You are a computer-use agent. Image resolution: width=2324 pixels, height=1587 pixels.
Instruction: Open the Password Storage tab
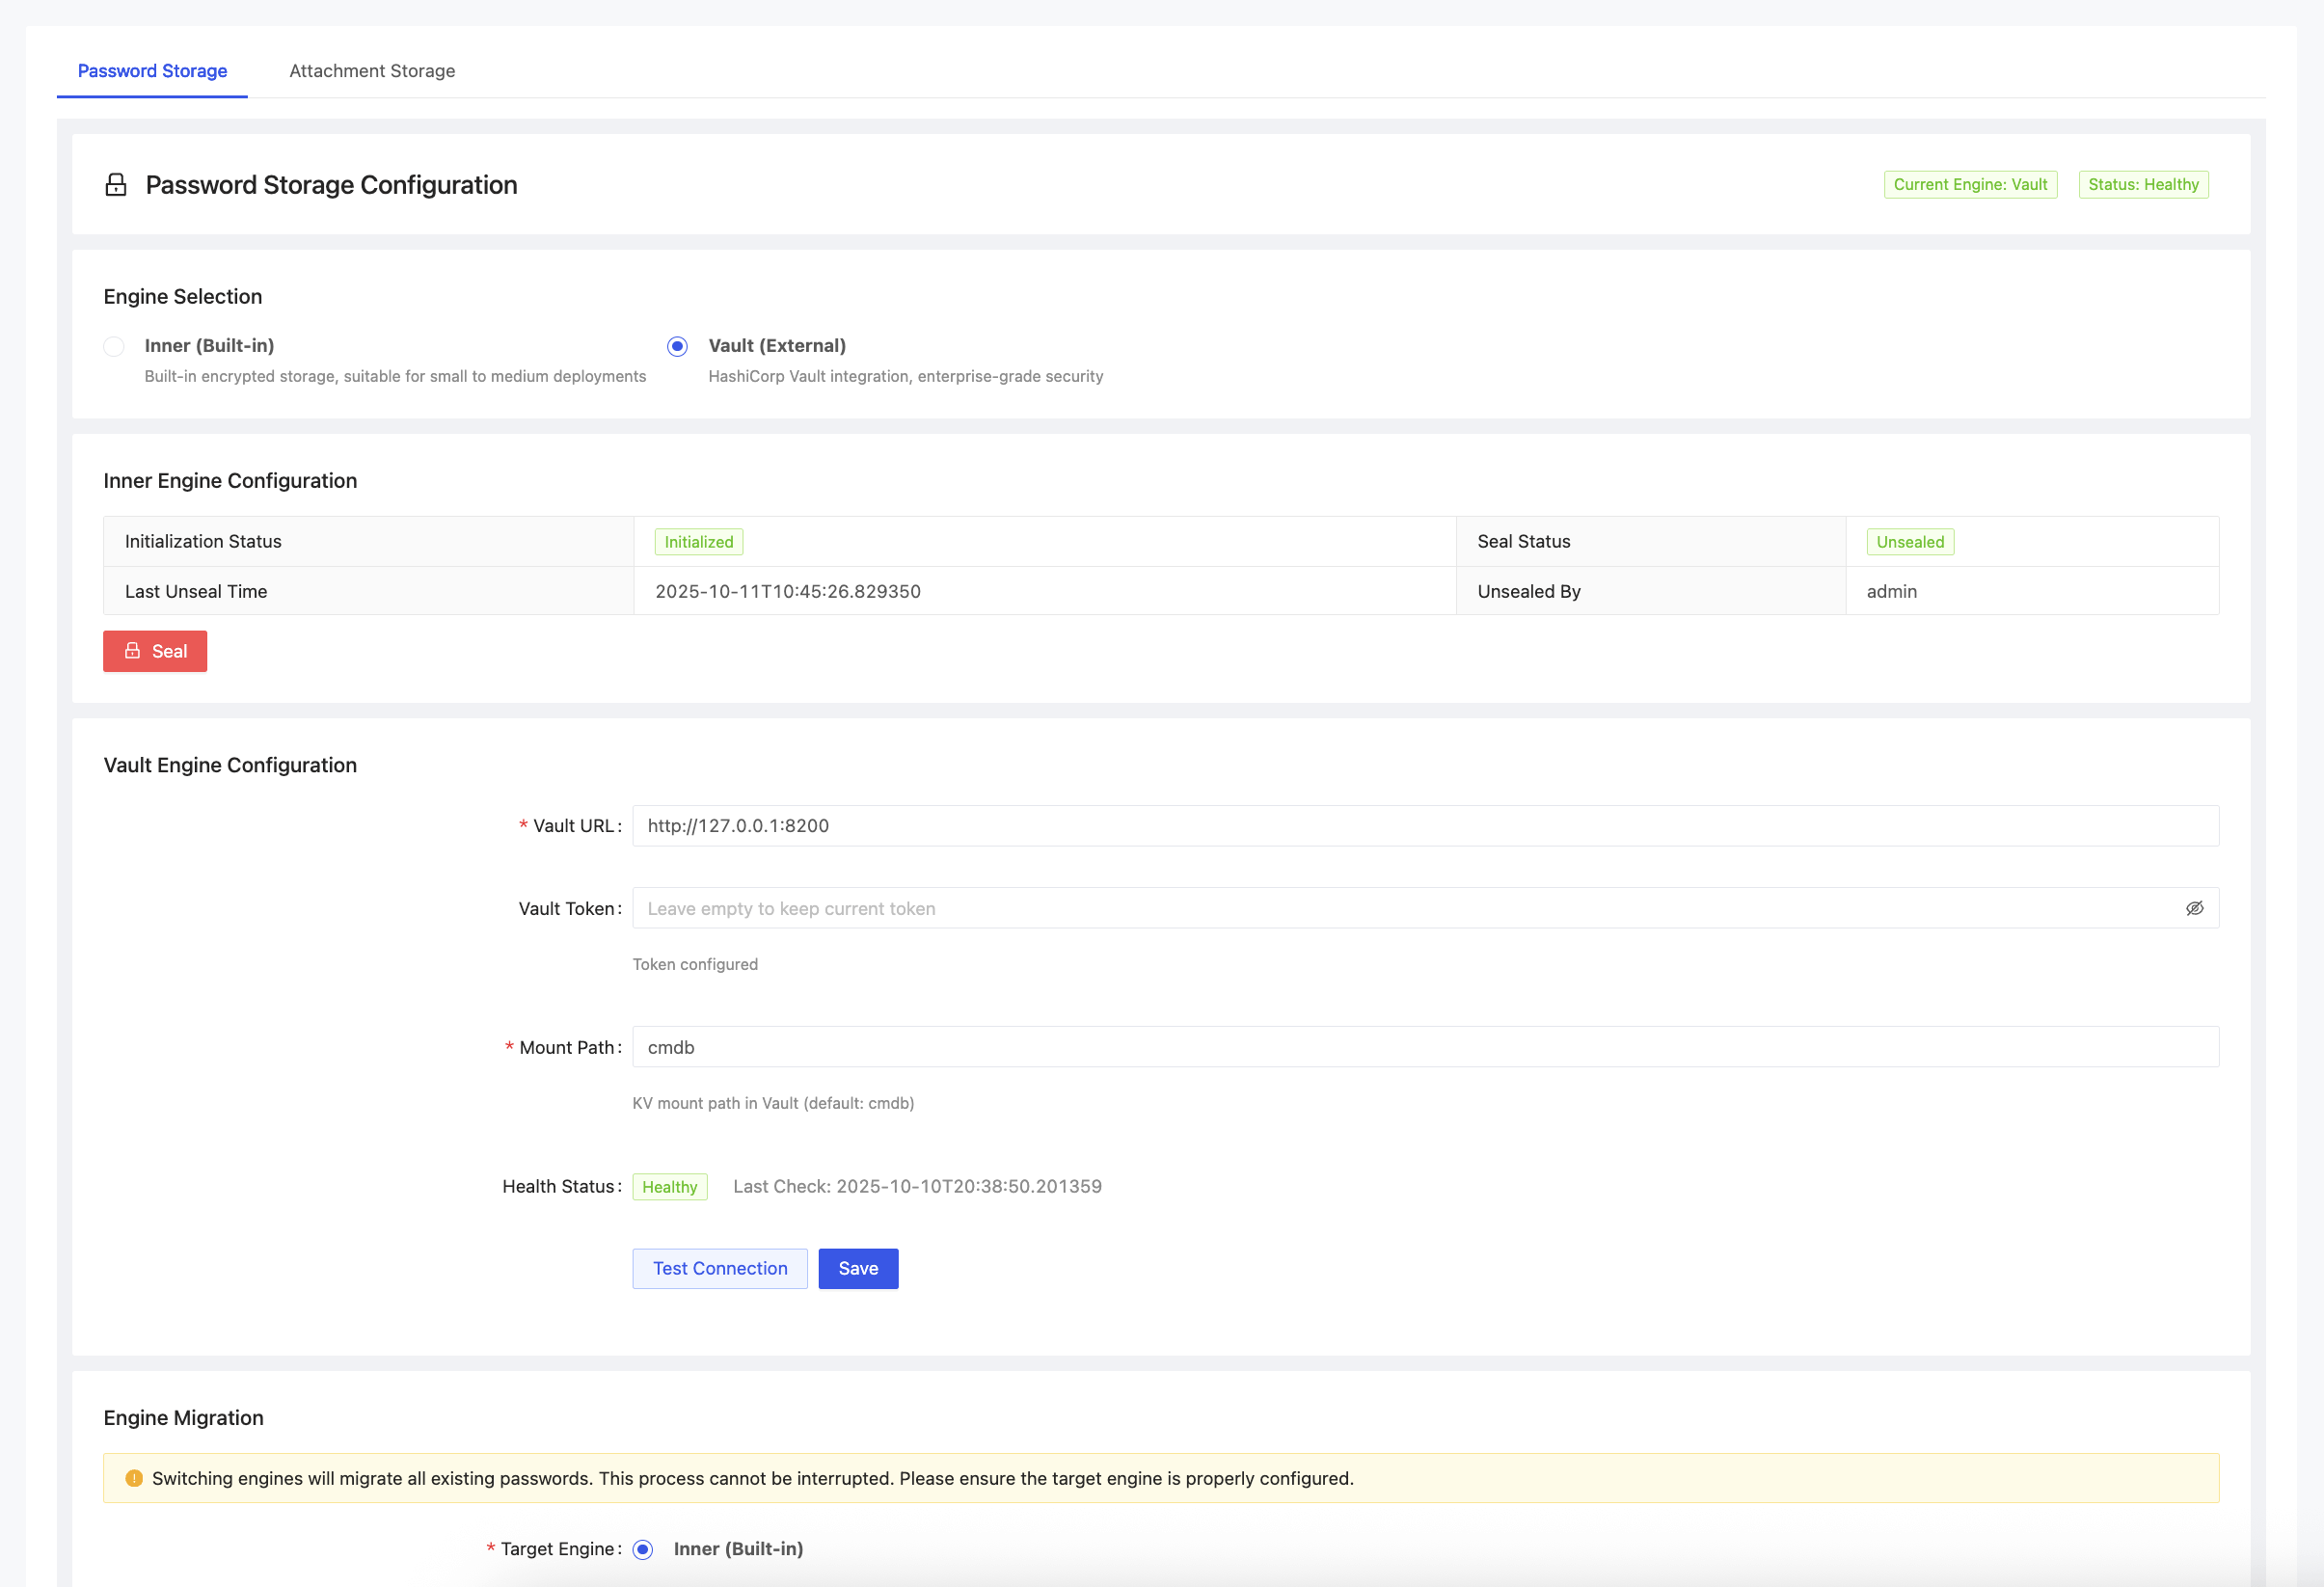coord(152,71)
